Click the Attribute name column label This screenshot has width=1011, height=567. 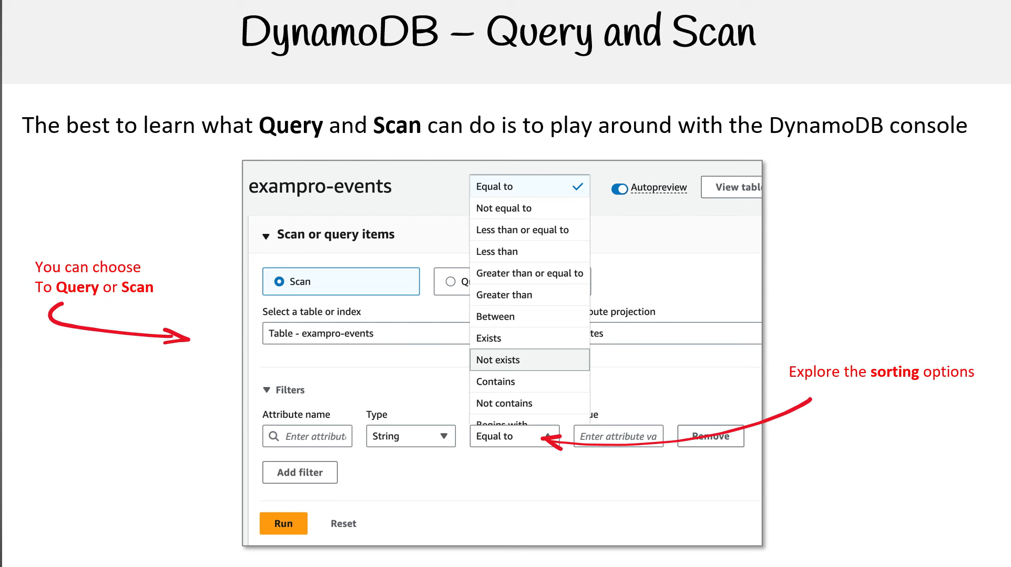[x=297, y=415]
